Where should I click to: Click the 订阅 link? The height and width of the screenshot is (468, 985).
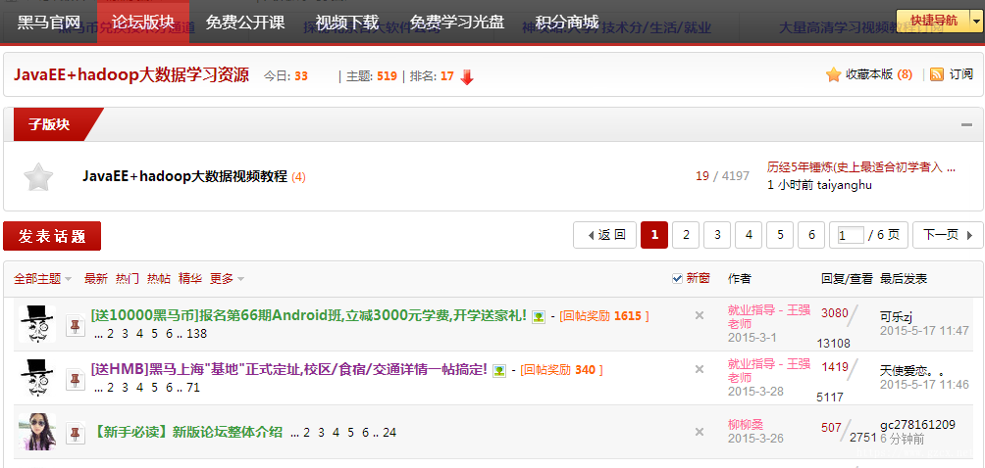tap(960, 74)
